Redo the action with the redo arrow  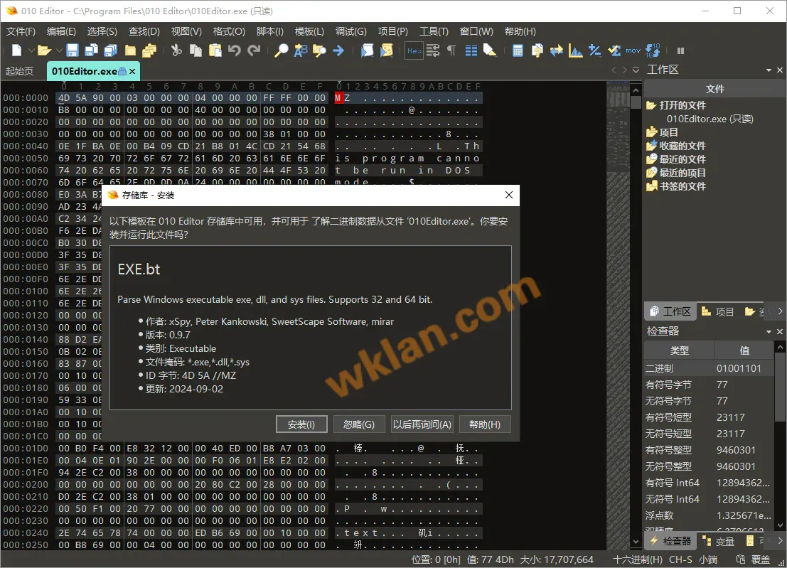[254, 50]
